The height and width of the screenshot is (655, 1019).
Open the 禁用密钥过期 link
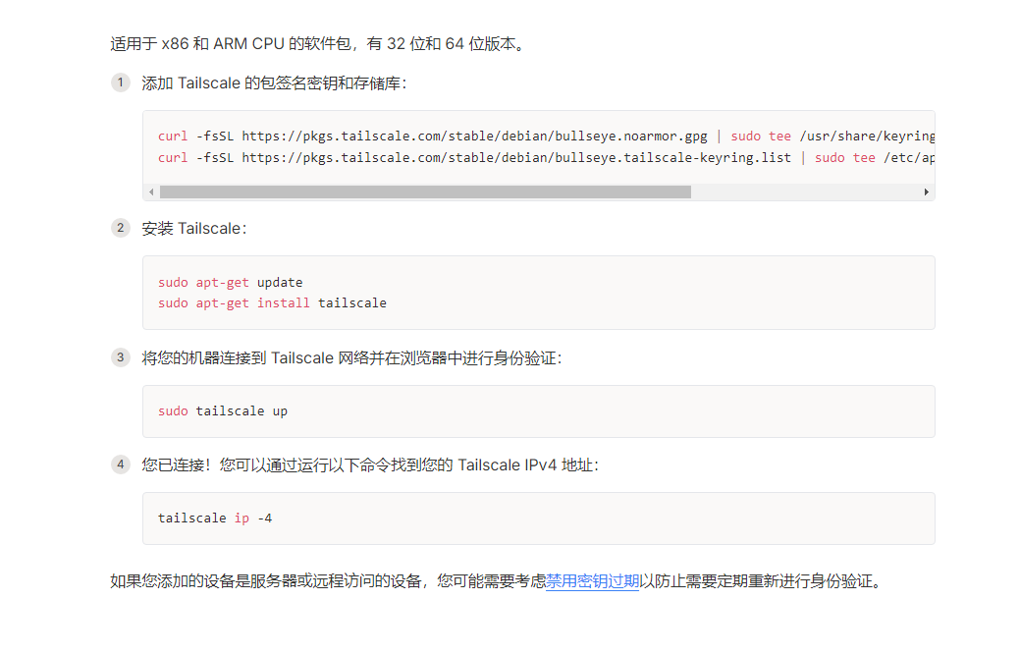(593, 581)
